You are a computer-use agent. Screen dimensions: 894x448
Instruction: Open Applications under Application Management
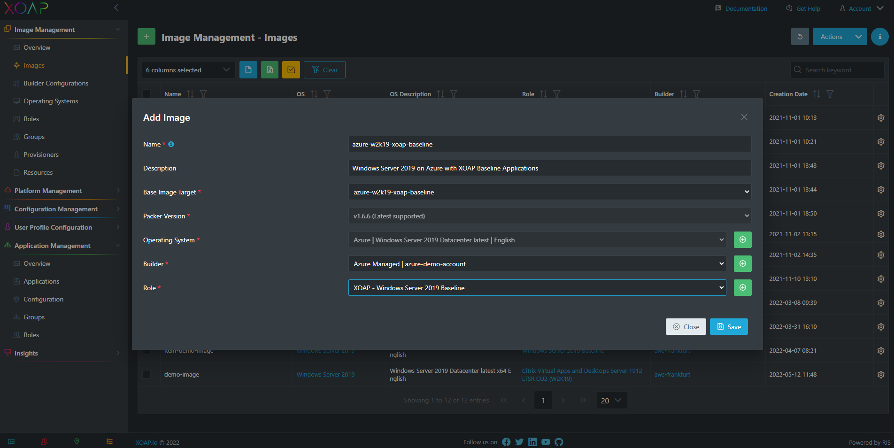(x=41, y=281)
